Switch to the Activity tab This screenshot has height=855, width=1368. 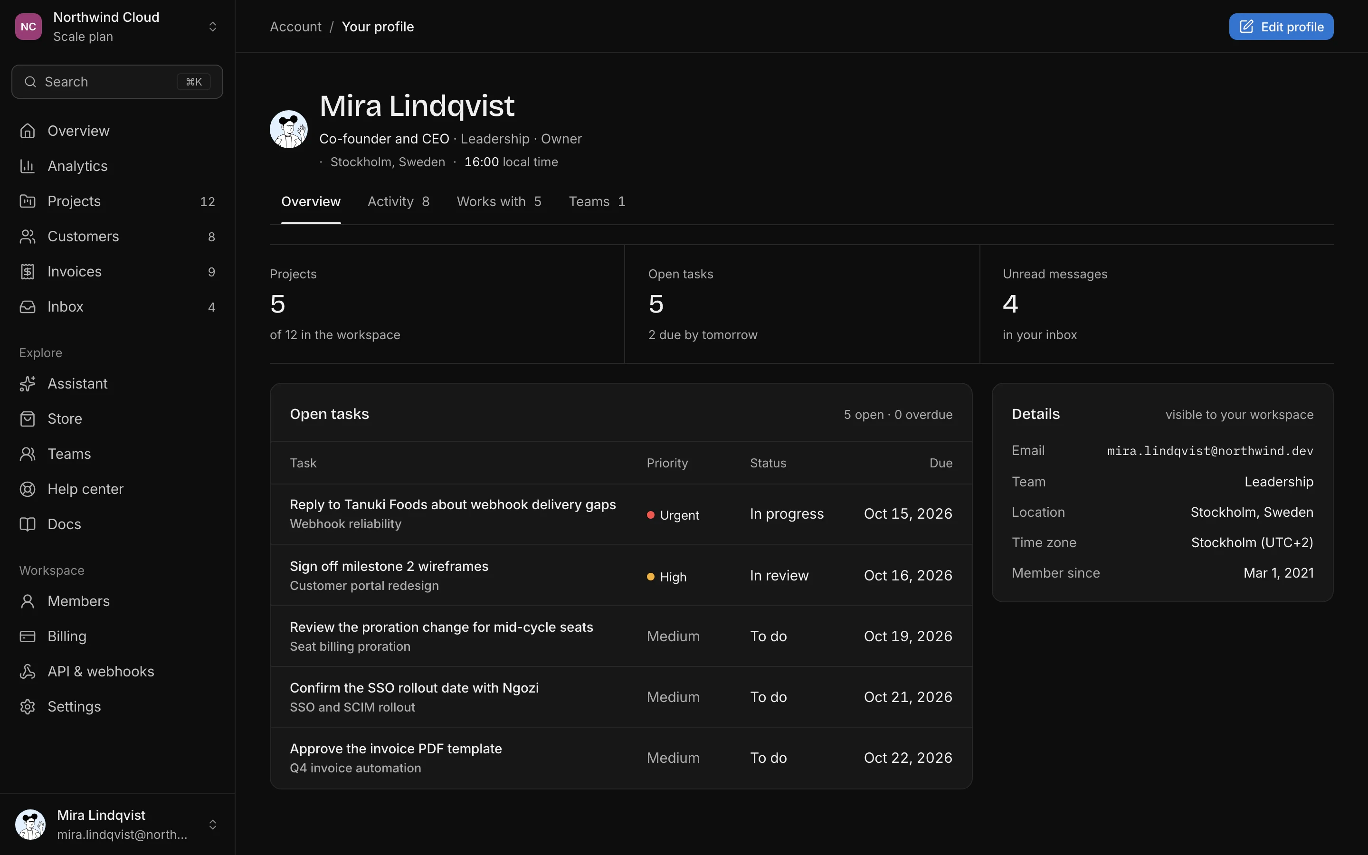pyautogui.click(x=399, y=202)
